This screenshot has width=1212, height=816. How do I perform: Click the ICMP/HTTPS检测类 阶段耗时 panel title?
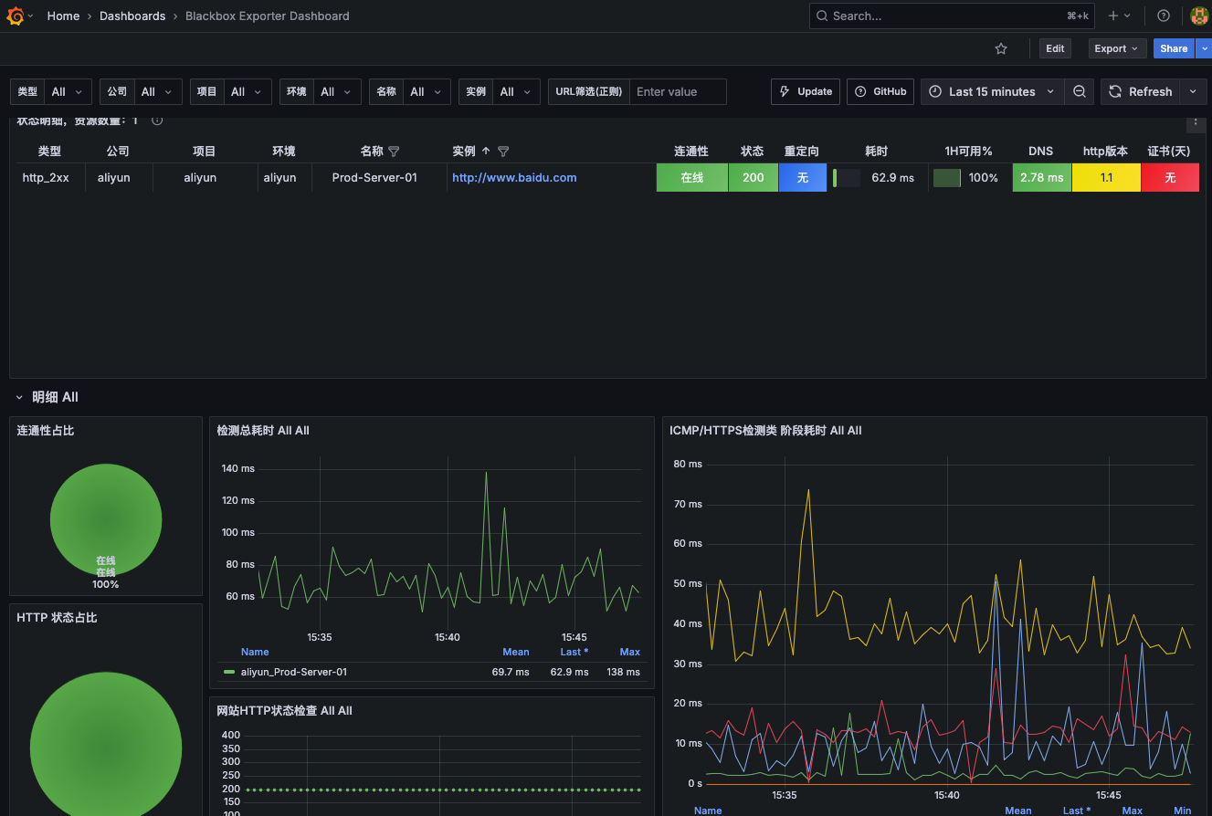765,430
